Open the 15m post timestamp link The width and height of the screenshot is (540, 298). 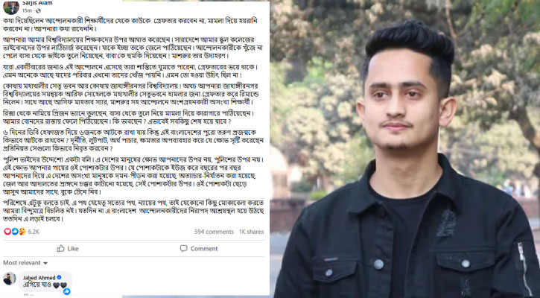point(28,10)
